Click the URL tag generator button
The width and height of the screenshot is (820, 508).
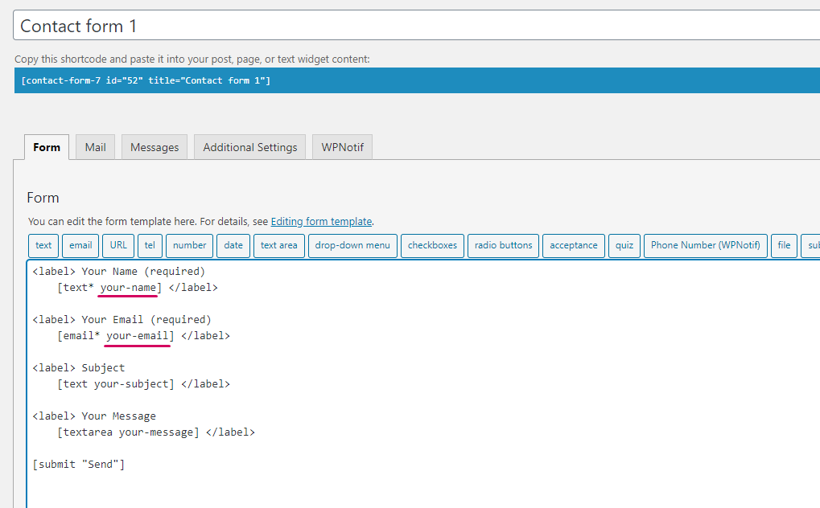(x=118, y=245)
